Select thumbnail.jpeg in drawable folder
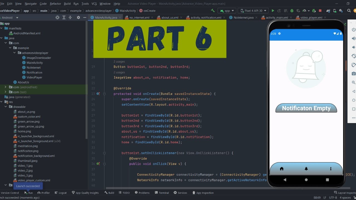Image resolution: width=356 pixels, height=200 pixels. coord(28,161)
